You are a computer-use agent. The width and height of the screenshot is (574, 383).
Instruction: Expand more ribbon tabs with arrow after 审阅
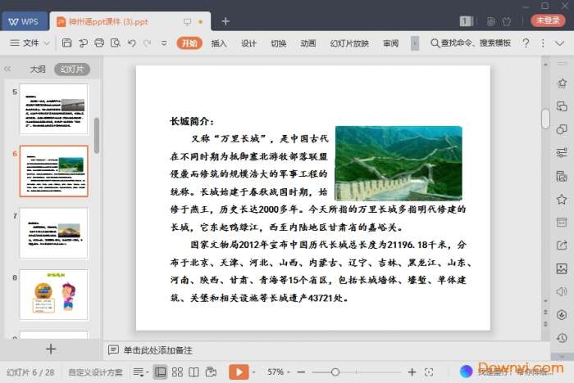(x=415, y=43)
